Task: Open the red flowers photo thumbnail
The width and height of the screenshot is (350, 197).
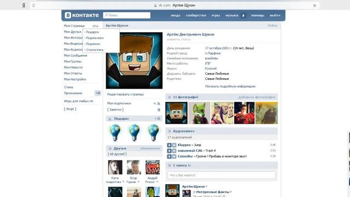Action: click(x=244, y=113)
